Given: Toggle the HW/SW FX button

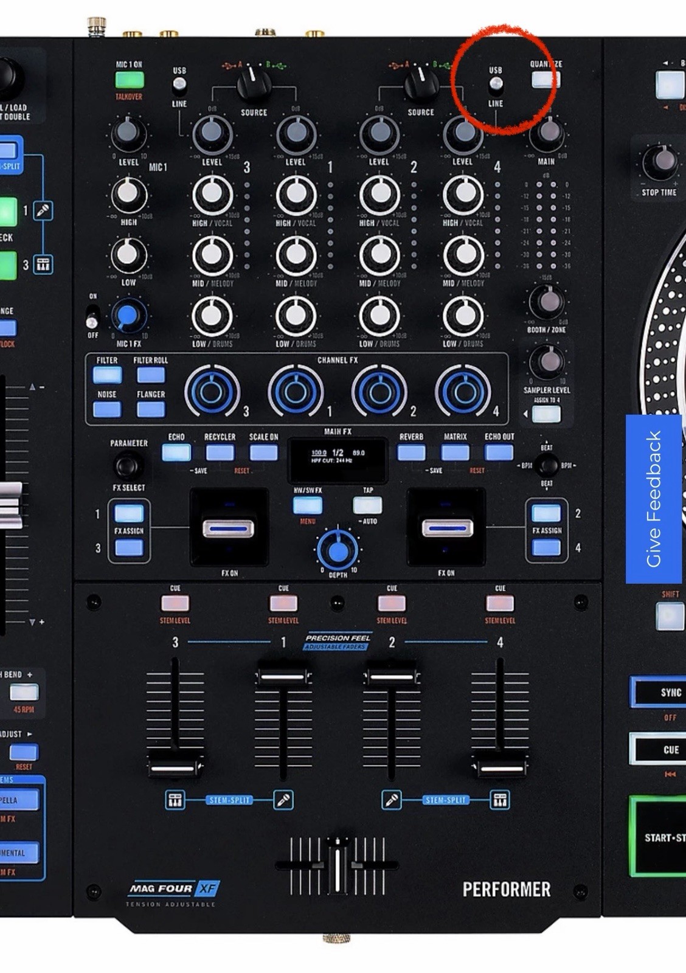Looking at the screenshot, I should pyautogui.click(x=308, y=505).
